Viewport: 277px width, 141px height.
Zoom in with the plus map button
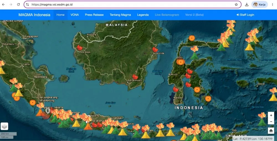[x=271, y=115]
